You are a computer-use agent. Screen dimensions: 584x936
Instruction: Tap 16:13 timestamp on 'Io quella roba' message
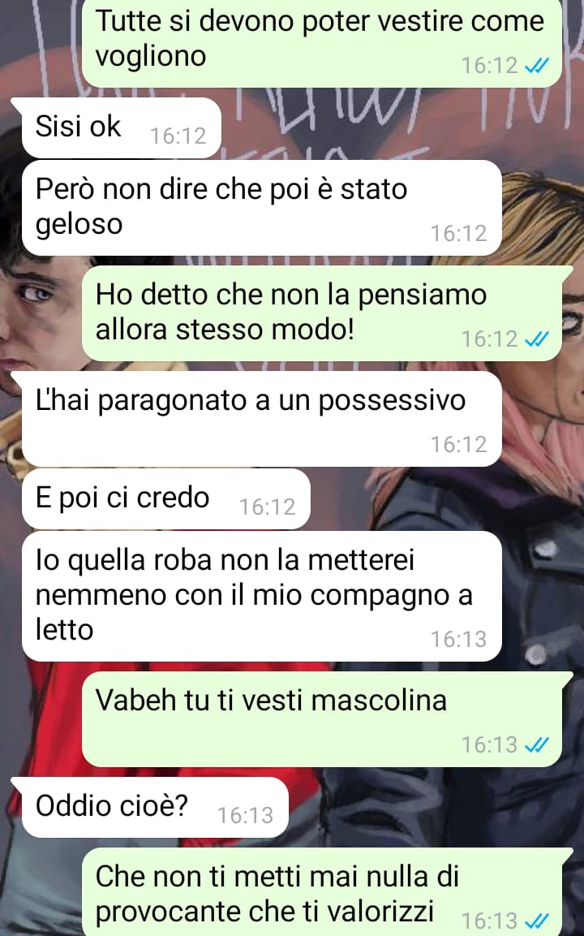459,640
